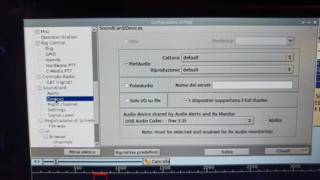Viewport: 320px width, 180px height.
Task: Select CAT (rigcat) in the tree
Action: 59,82
